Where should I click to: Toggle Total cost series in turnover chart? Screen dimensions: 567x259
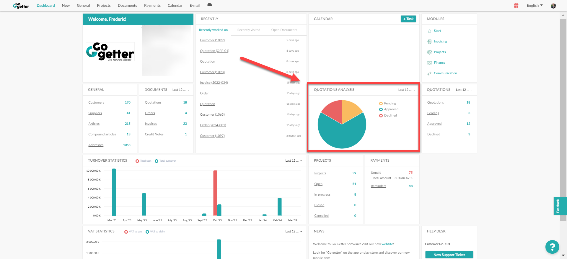pyautogui.click(x=143, y=161)
